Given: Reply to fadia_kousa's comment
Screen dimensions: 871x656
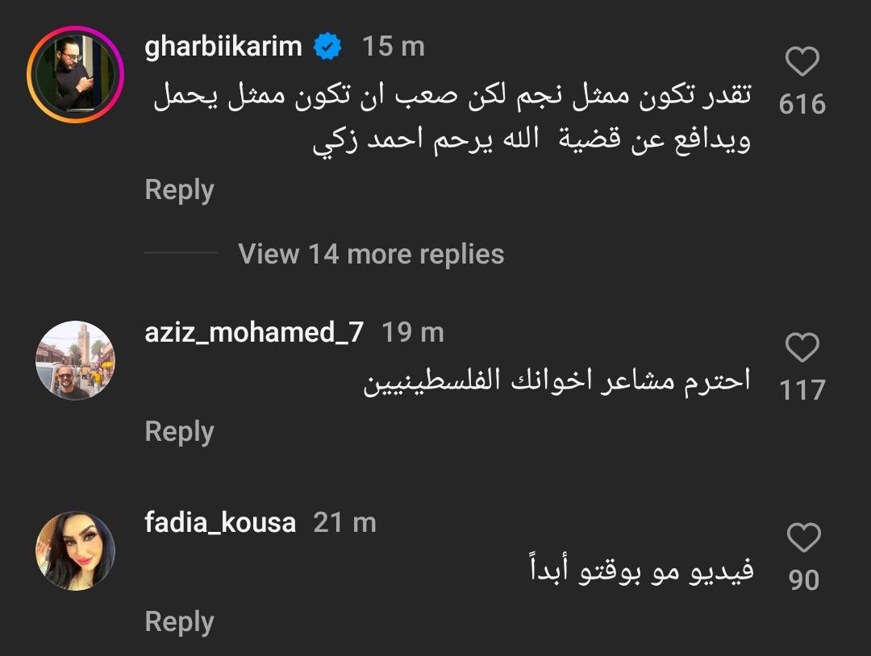Looking at the screenshot, I should (x=179, y=622).
